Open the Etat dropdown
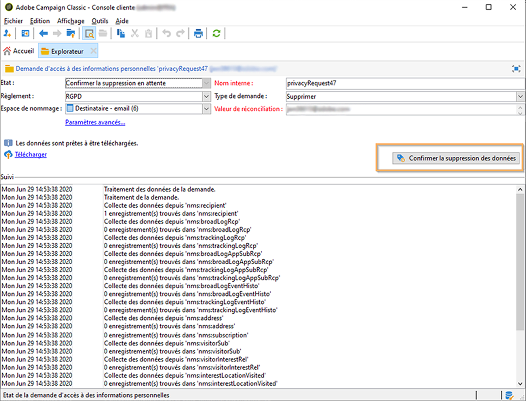526x401 pixels. [x=207, y=83]
